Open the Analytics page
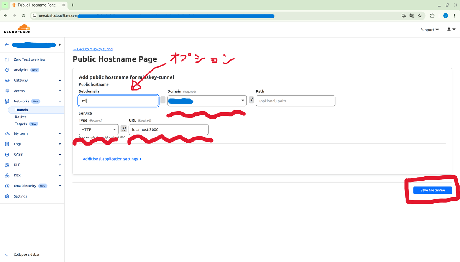 coord(21,70)
